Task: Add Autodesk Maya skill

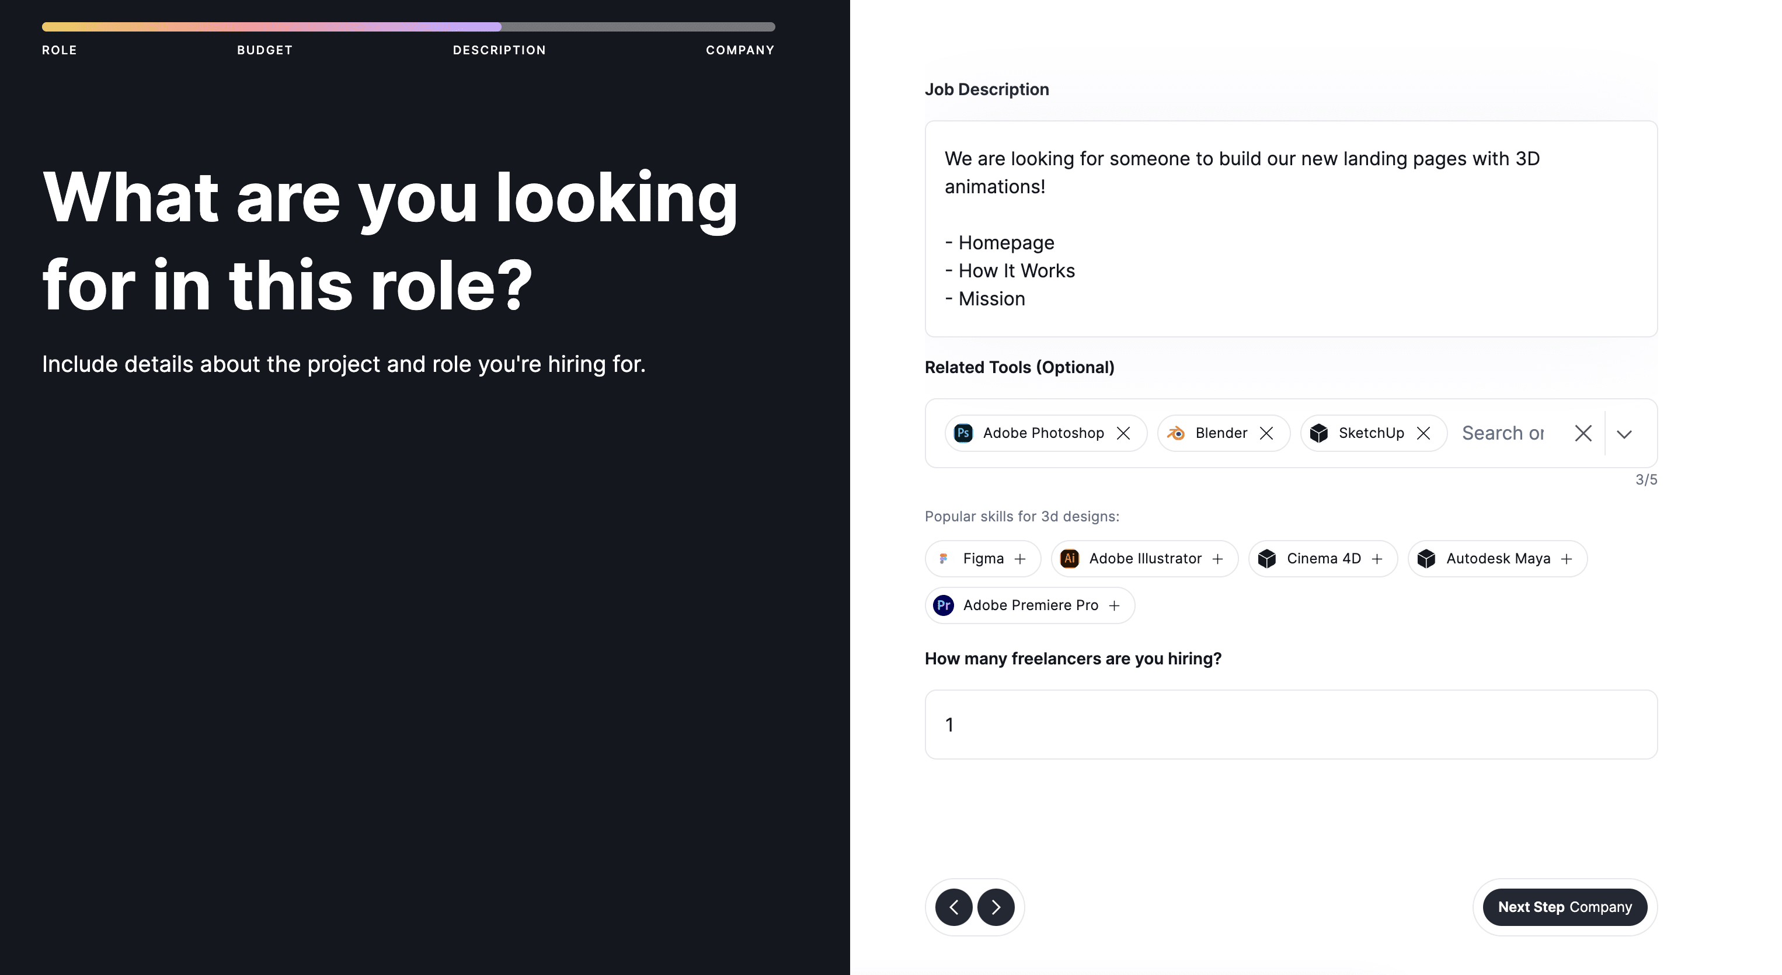Action: [x=1498, y=559]
